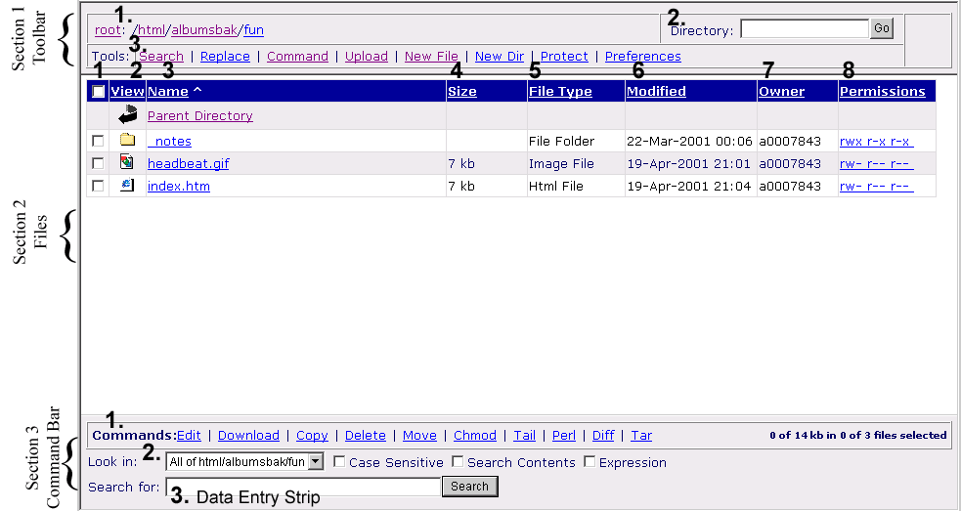Click the 22-Mar-2001 00:06 modified date
Viewport: 961px width, 511px height.
[689, 141]
